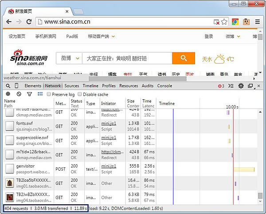Toggle the network filter funnel icon
Image resolution: width=266 pixels, height=214 pixels.
point(30,94)
